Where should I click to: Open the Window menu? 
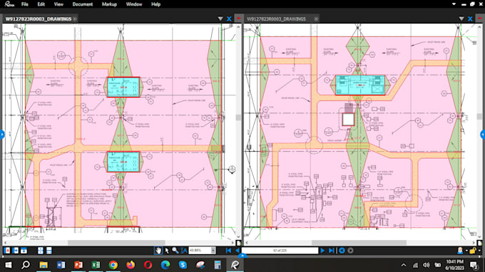tap(134, 4)
